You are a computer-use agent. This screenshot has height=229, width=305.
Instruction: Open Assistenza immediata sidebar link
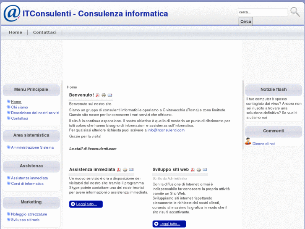pos(29,178)
